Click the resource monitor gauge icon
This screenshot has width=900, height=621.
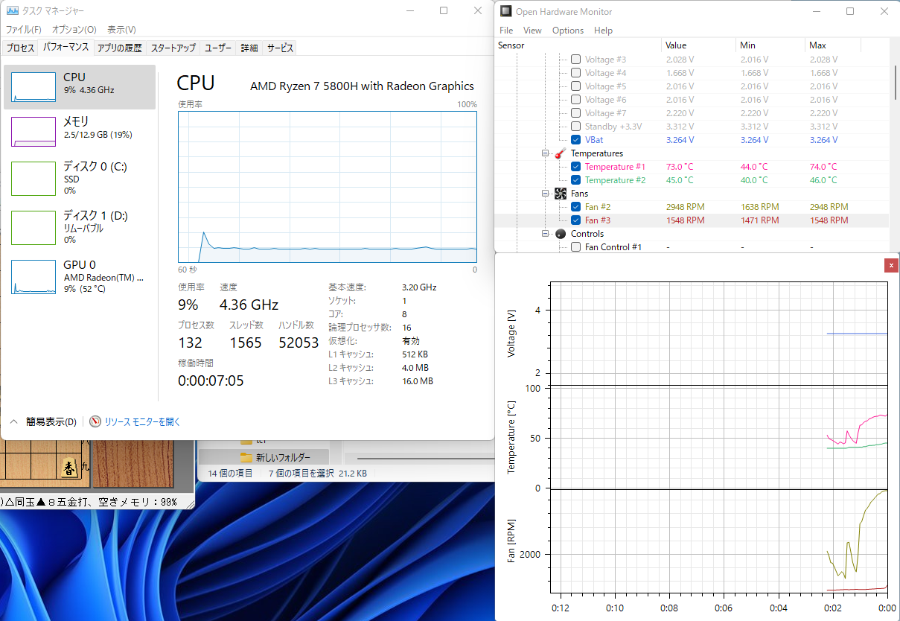[95, 421]
